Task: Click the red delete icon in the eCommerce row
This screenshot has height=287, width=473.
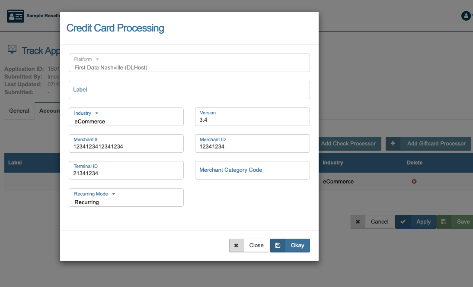Action: tap(414, 181)
